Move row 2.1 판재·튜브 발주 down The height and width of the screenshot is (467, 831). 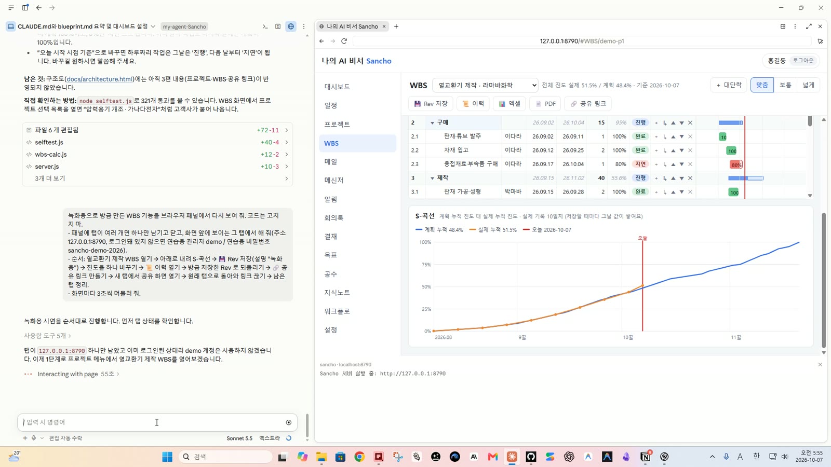pyautogui.click(x=681, y=136)
